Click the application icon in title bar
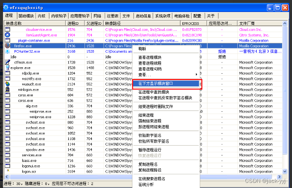This screenshot has height=188, width=292. 6,7
